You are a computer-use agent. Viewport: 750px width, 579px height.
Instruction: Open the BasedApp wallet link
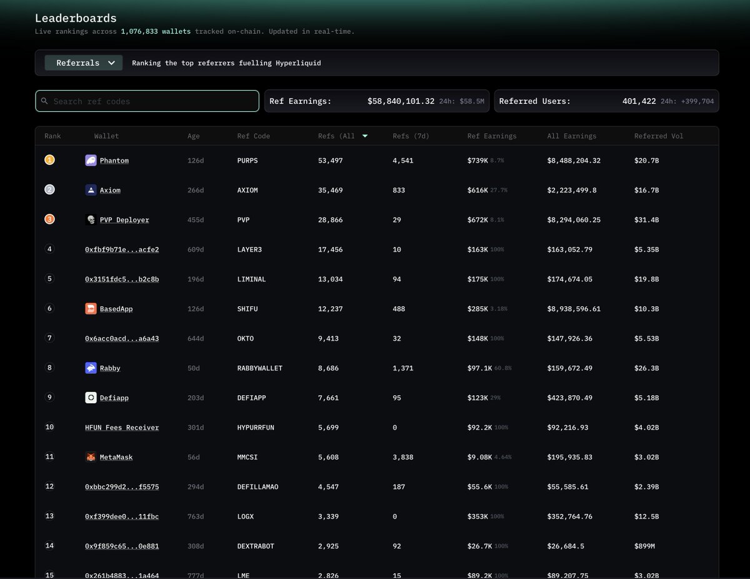coord(116,309)
